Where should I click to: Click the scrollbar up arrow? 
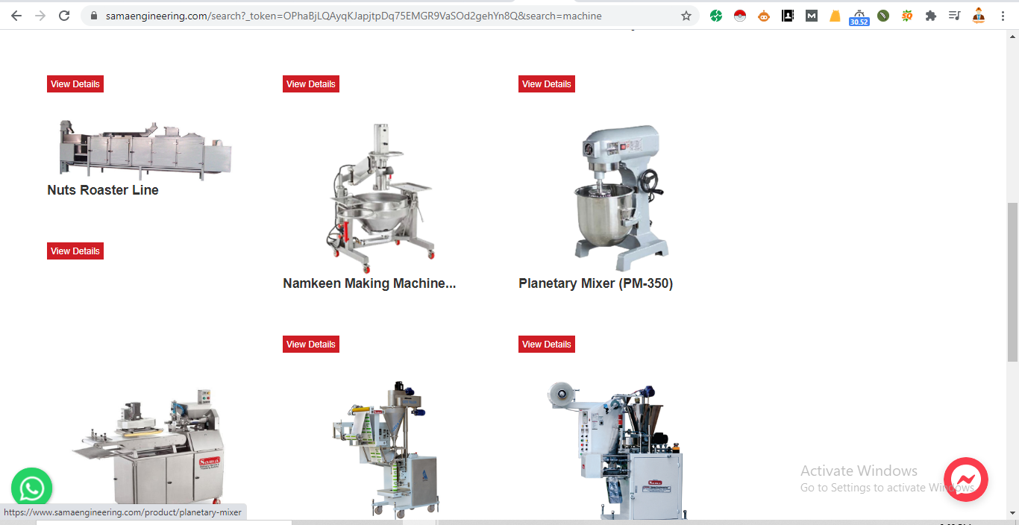click(1012, 36)
